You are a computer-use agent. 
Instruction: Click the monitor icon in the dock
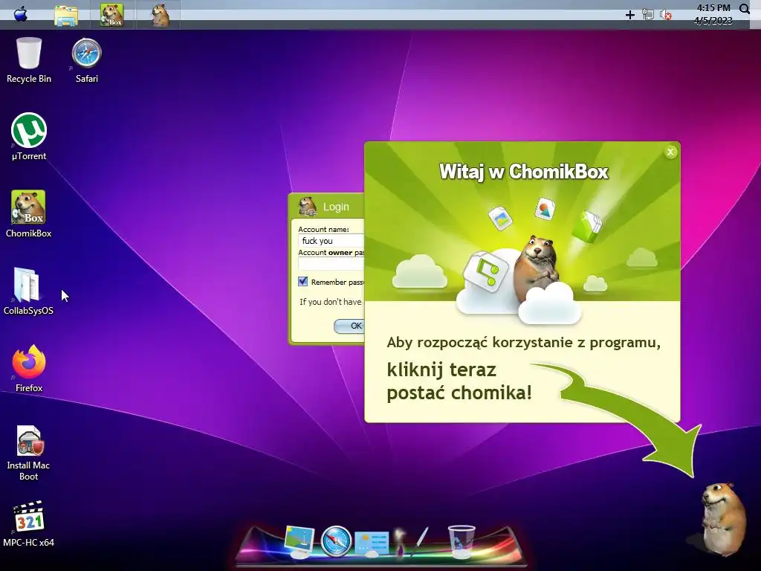[299, 541]
